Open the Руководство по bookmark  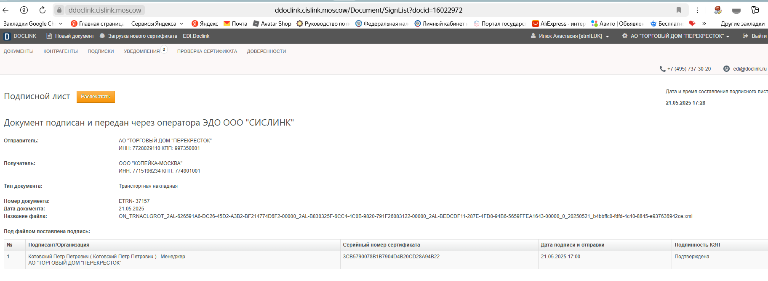point(323,24)
